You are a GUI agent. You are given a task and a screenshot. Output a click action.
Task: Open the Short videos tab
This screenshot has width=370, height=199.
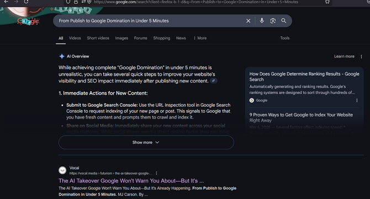point(98,38)
